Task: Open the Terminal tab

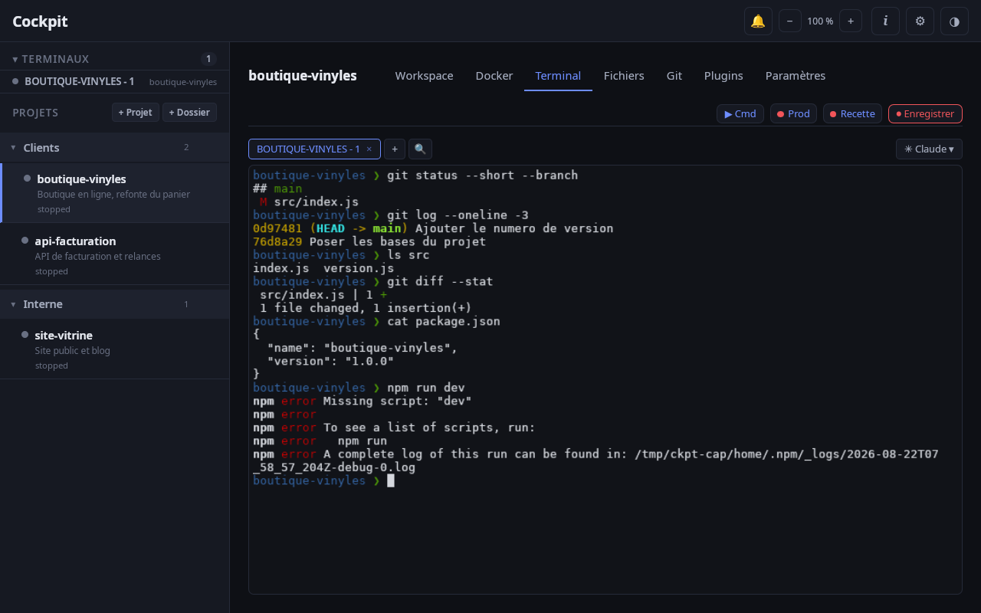Action: pyautogui.click(x=558, y=76)
